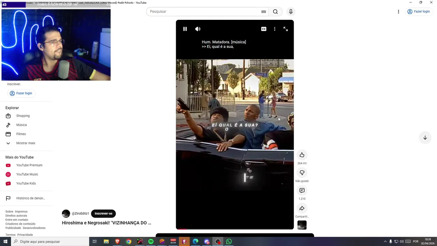Open the on-screen keyboard icon in search
Screen dimensions: 437x246
[x=264, y=12]
